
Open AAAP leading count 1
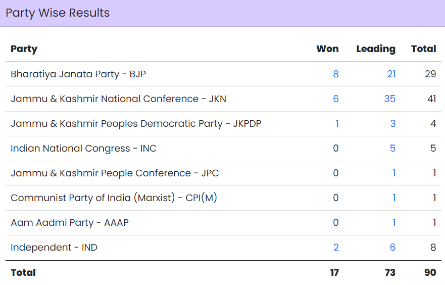point(394,222)
